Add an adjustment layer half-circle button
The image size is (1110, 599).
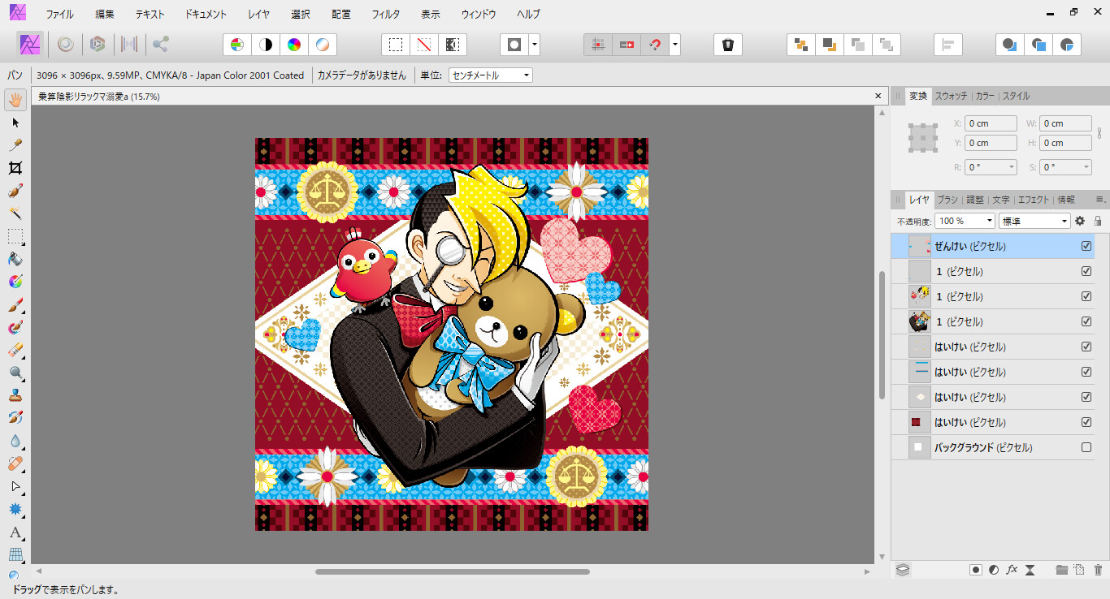[994, 570]
